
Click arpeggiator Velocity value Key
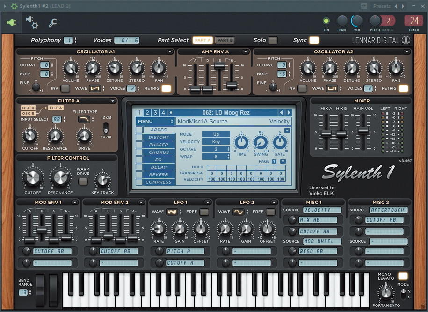click(216, 141)
